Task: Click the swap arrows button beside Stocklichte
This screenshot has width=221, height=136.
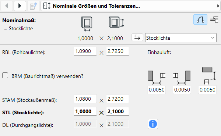Action: pyautogui.click(x=137, y=37)
